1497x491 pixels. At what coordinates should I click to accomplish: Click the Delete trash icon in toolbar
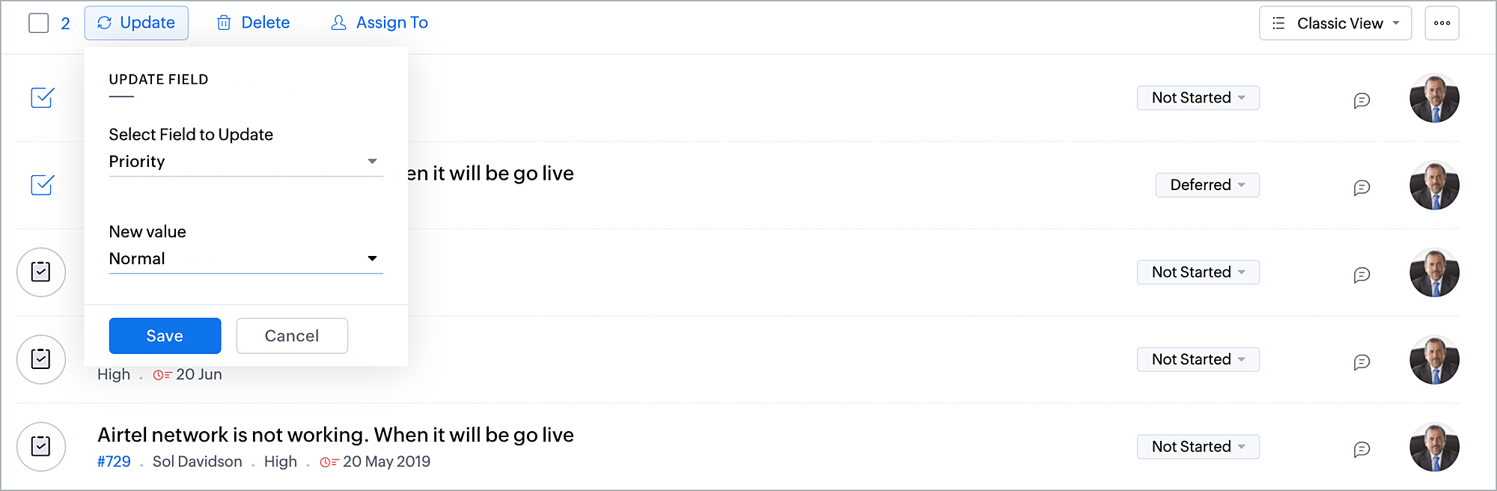pyautogui.click(x=224, y=23)
